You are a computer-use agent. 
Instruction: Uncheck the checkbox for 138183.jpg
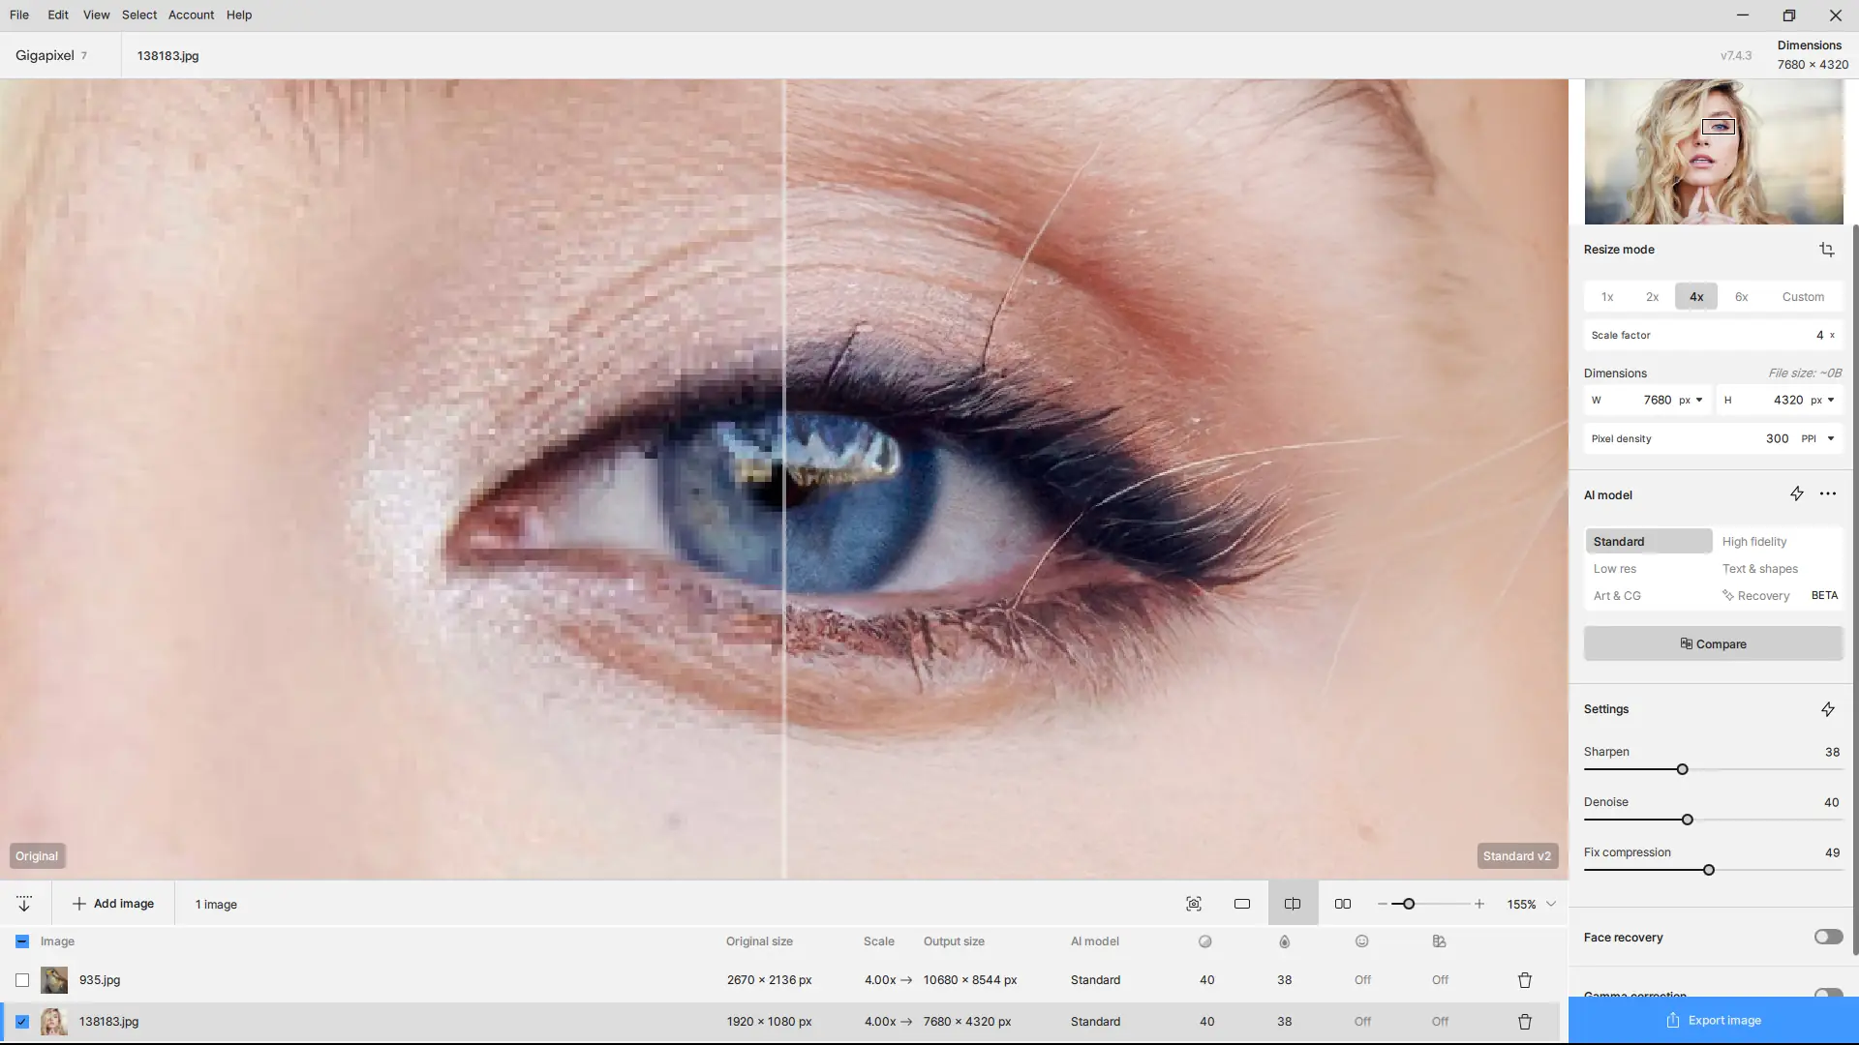[x=22, y=1022]
